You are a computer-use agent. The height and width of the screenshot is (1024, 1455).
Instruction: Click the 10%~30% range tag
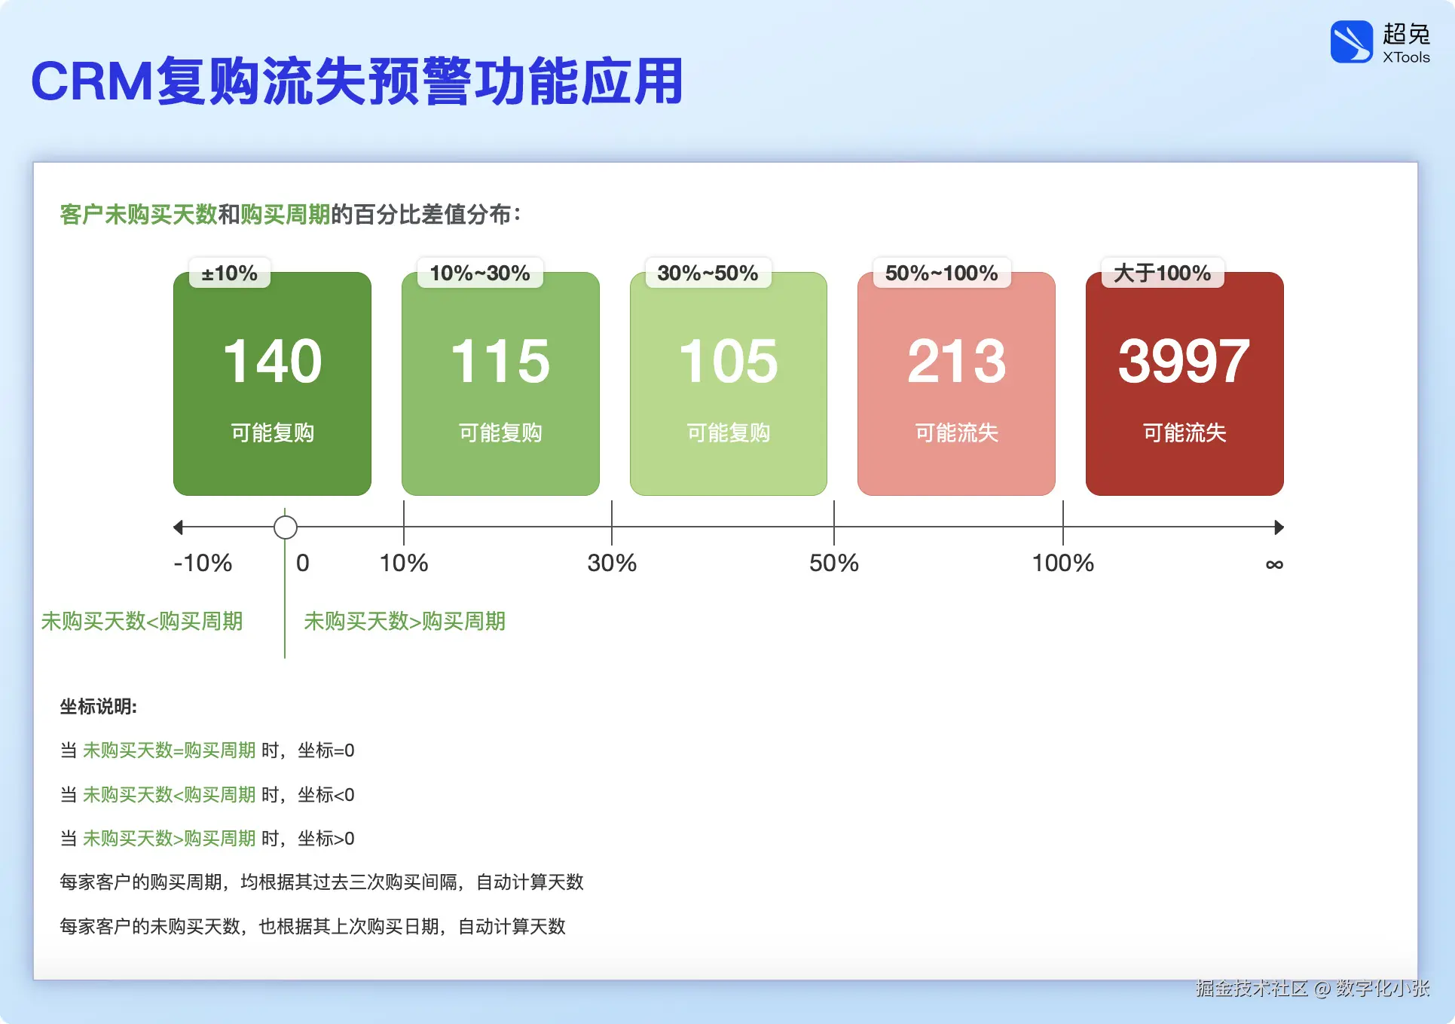point(479,273)
